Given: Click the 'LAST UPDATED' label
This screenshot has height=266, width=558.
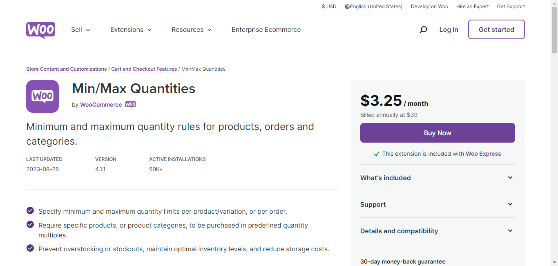Looking at the screenshot, I should (44, 159).
